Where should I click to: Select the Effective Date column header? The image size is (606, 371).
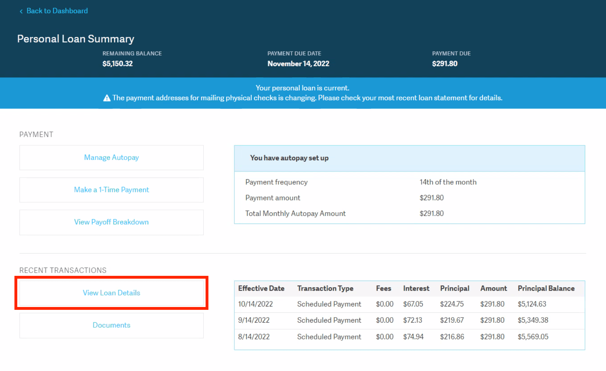261,288
